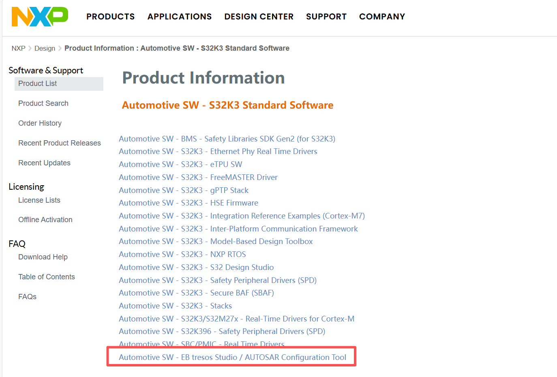Open Table of Contents link
Viewport: 557px width, 377px height.
(x=47, y=277)
